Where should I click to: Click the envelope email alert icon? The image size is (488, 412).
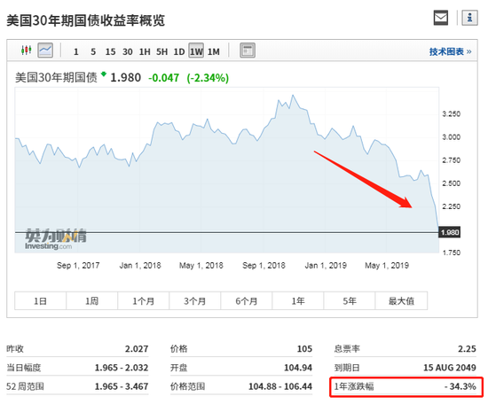pyautogui.click(x=441, y=18)
